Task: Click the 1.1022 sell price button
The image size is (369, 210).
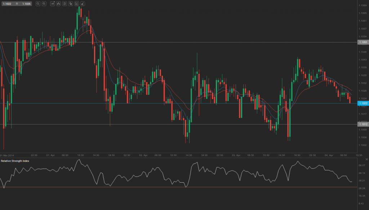Action: 8,4
